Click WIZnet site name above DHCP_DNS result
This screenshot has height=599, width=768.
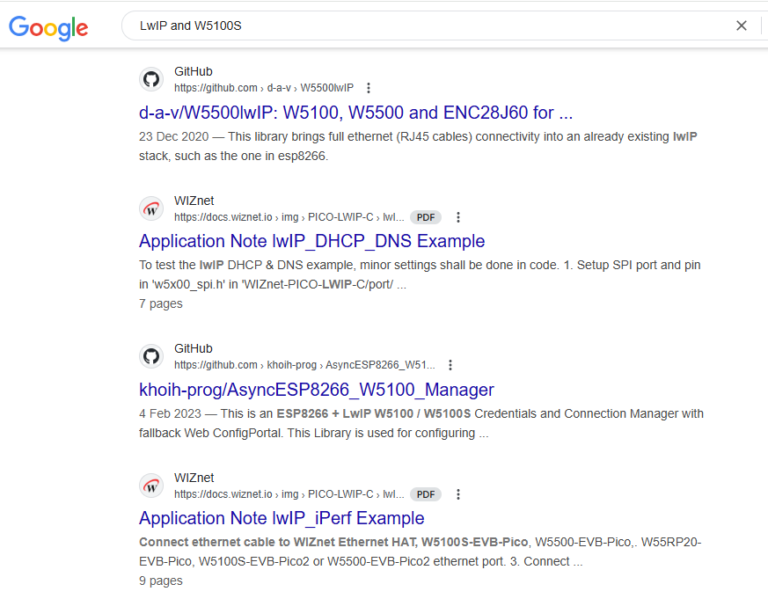(x=194, y=201)
